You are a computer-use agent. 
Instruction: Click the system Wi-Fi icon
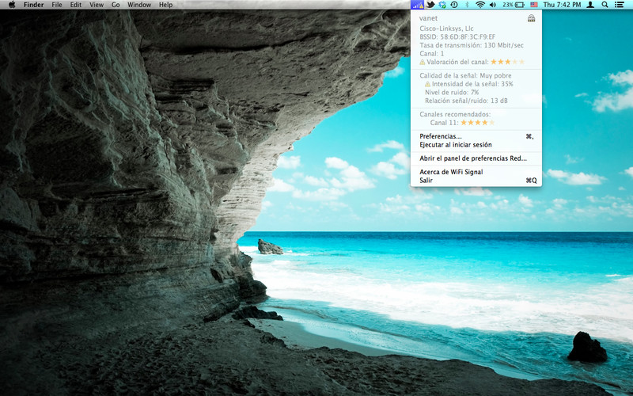coord(479,5)
